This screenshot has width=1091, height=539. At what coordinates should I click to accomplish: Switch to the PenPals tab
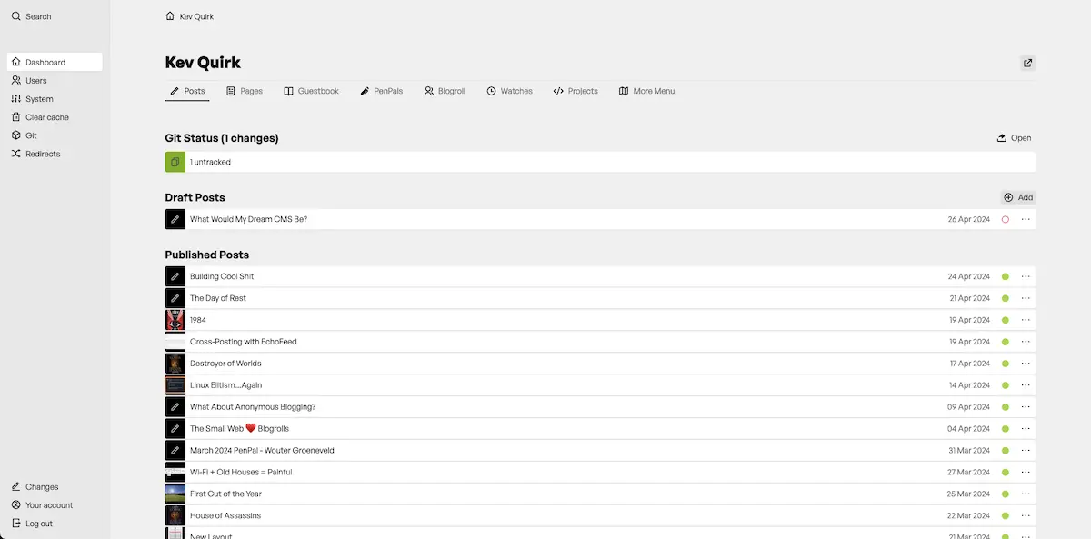(x=381, y=91)
